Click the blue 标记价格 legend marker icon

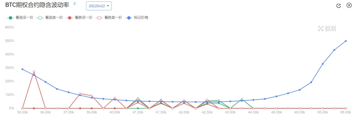pyautogui.click(x=129, y=18)
